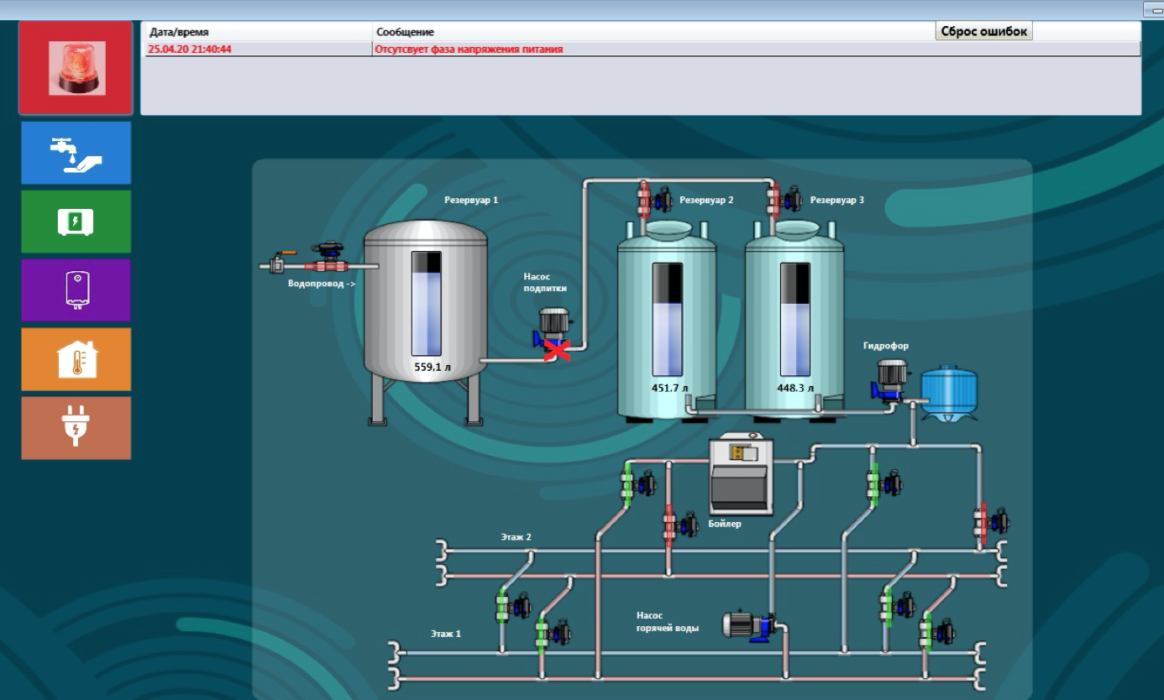The height and width of the screenshot is (700, 1164).
Task: Toggle the inlet valve above Резервуар 3
Action: (782, 200)
